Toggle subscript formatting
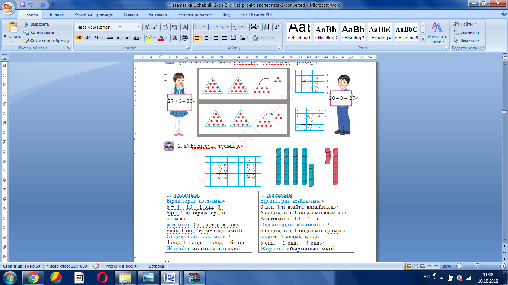The height and width of the screenshot is (285, 508). 118,38
